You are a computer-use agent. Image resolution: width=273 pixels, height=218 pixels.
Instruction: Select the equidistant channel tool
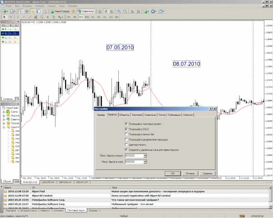click(x=35, y=17)
